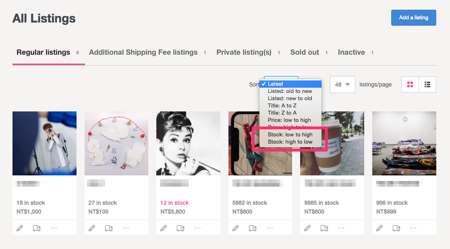Switch to list view layout
Image resolution: width=450 pixels, height=249 pixels.
[x=427, y=84]
